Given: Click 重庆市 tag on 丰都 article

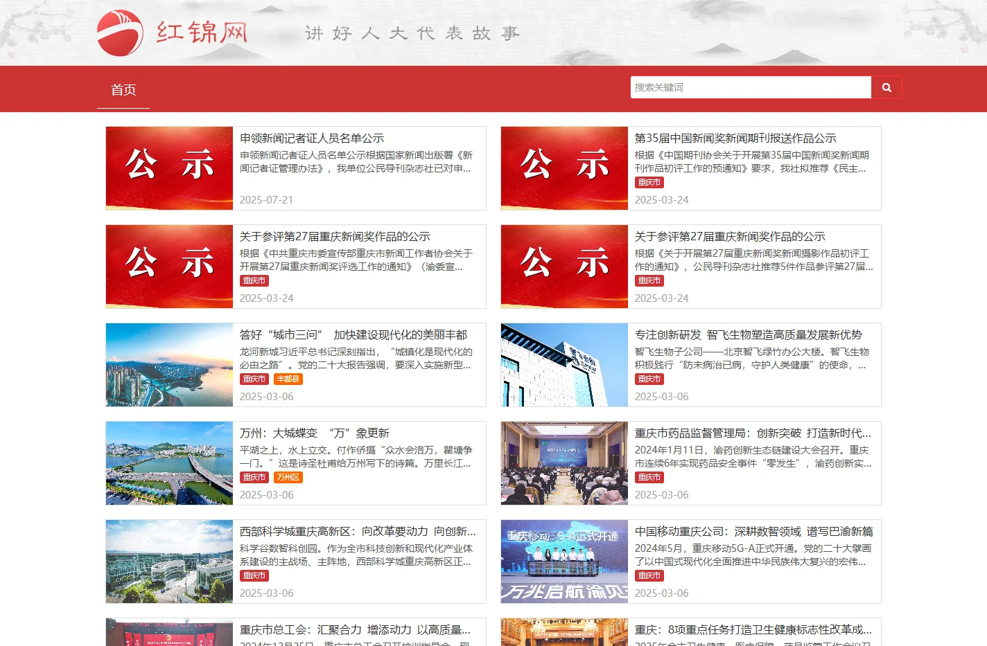Looking at the screenshot, I should pos(254,379).
